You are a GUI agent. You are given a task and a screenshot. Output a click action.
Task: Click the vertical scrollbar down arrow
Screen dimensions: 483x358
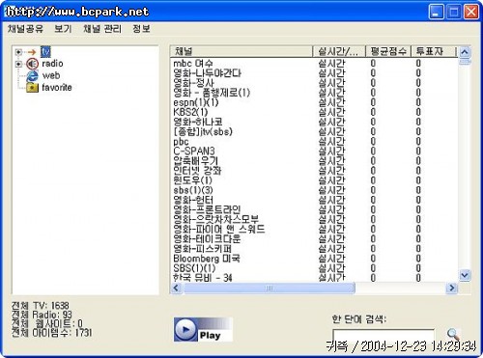pos(465,275)
